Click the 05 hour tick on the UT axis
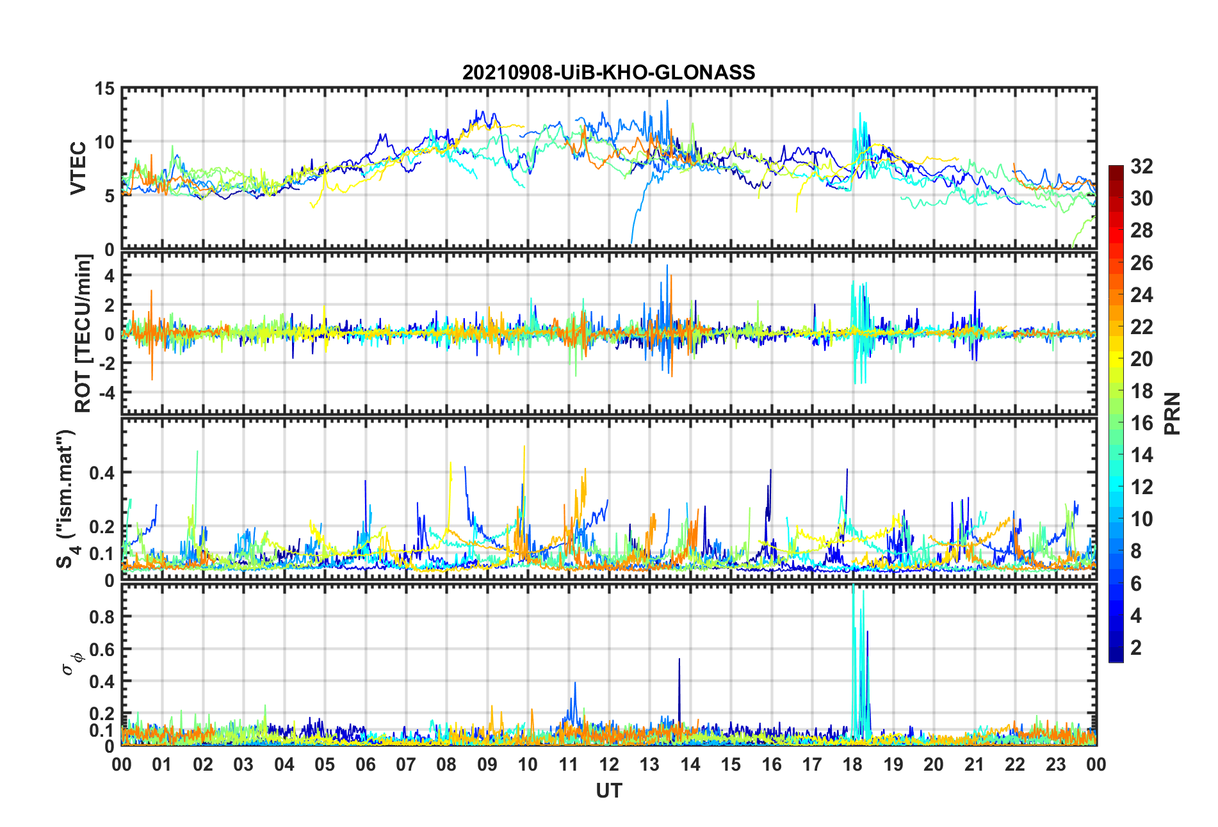 (325, 764)
